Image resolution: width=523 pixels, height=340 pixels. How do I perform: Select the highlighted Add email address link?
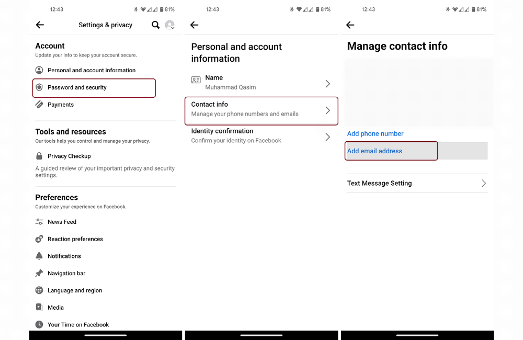(374, 151)
